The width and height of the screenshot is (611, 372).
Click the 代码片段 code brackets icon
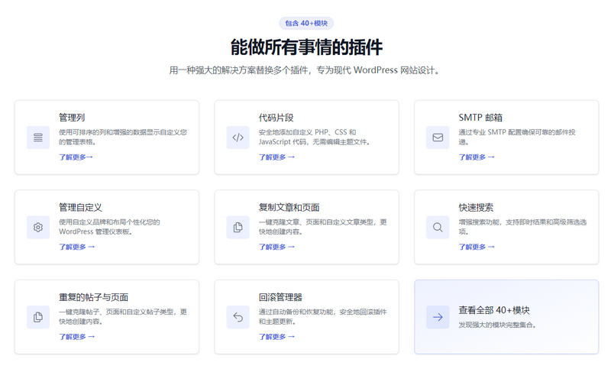tap(238, 137)
